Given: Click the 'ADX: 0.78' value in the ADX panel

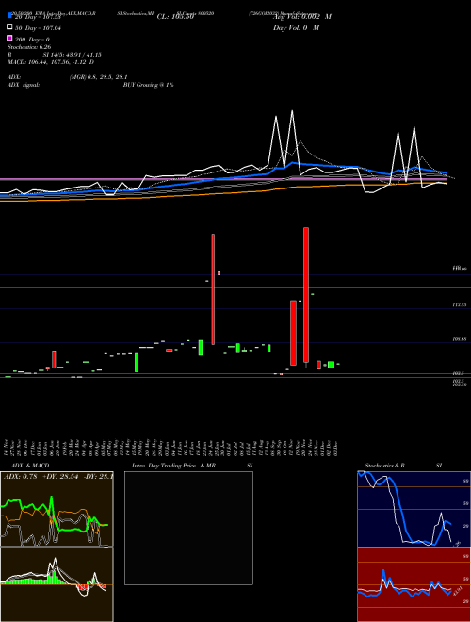Looking at the screenshot, I should (x=20, y=476).
